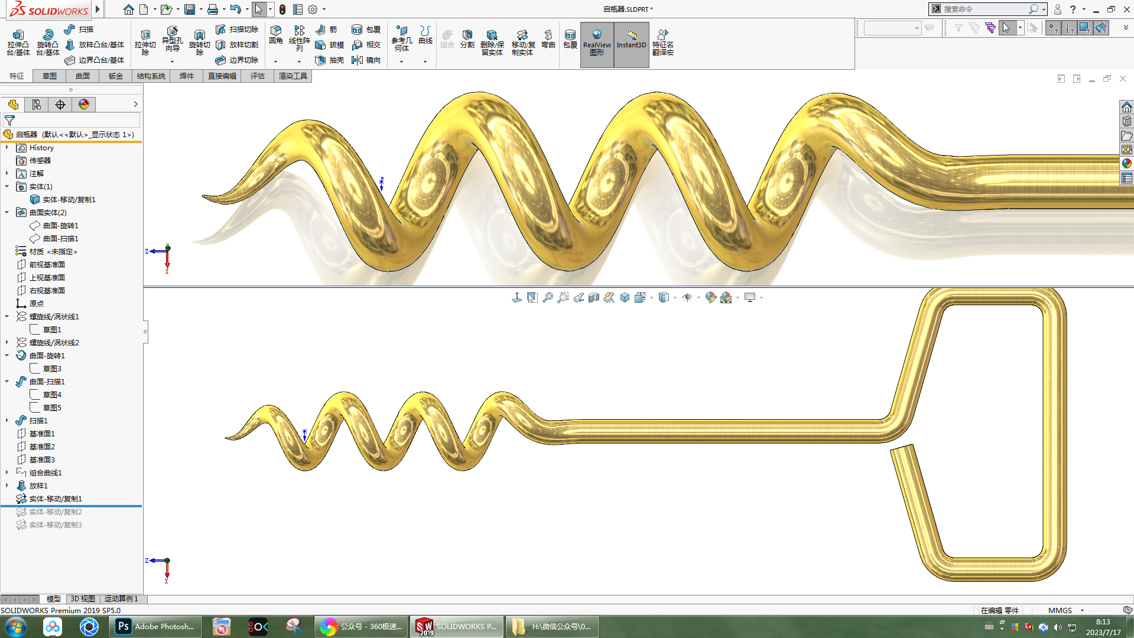
Task: Expand the 扫描1 sweep feature
Action: pyautogui.click(x=7, y=421)
